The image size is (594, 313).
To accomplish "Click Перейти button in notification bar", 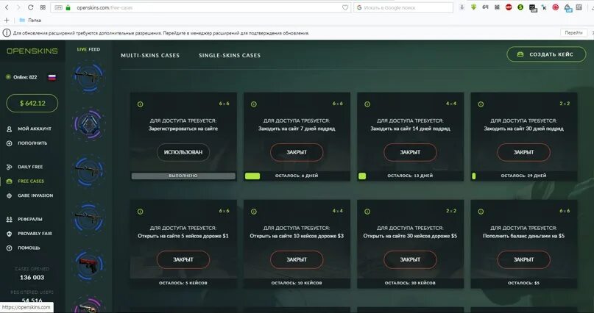I will click(573, 33).
